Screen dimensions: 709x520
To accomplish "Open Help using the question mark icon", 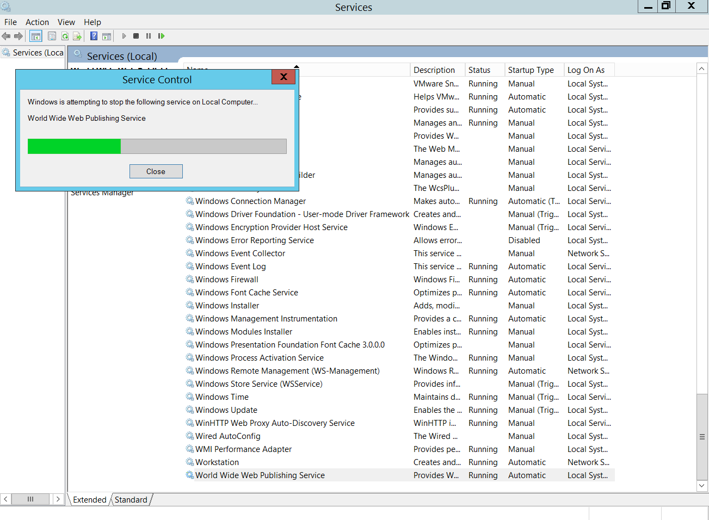I will click(x=93, y=36).
